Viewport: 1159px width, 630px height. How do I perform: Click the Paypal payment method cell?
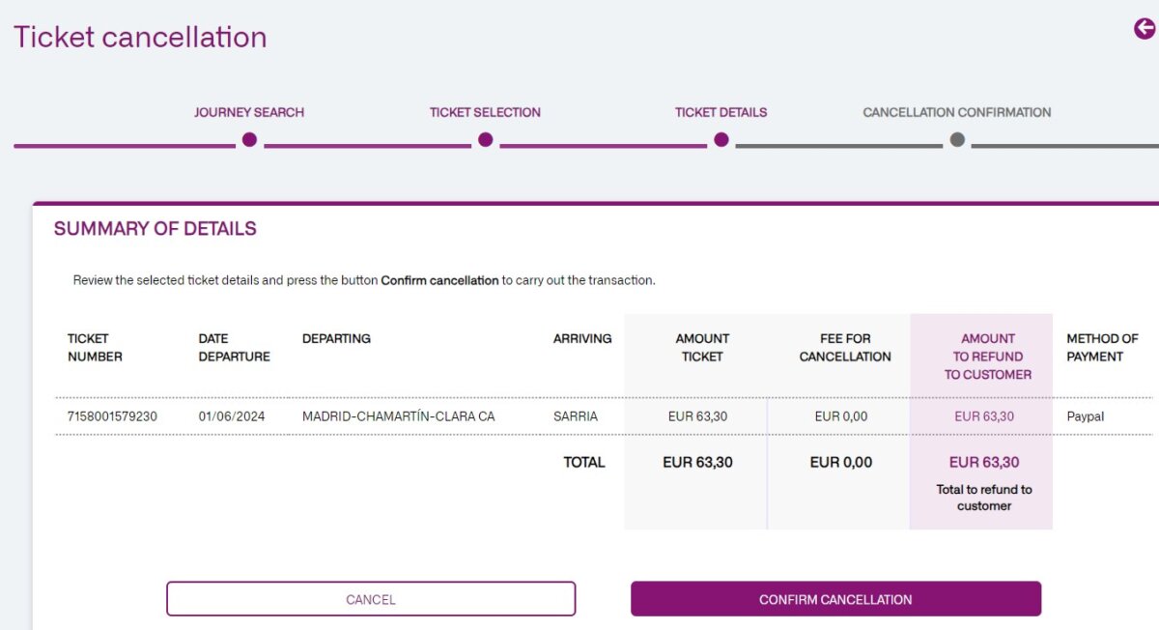coord(1085,416)
